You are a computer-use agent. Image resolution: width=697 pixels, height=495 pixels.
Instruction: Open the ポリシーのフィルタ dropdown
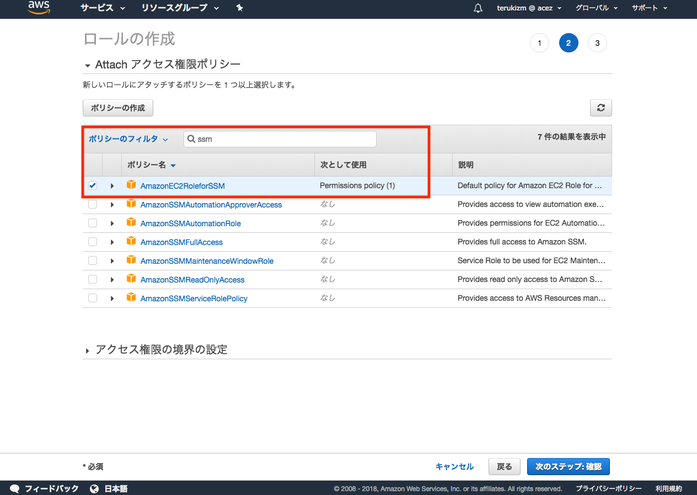[x=128, y=139]
